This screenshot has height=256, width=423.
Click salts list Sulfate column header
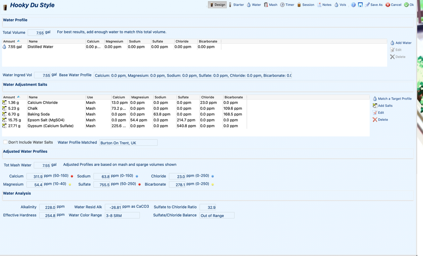tap(188, 97)
